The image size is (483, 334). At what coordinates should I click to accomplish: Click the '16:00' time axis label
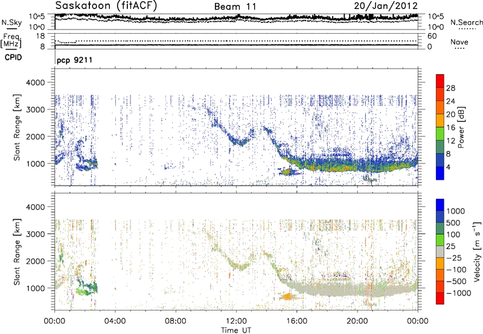[x=296, y=321]
